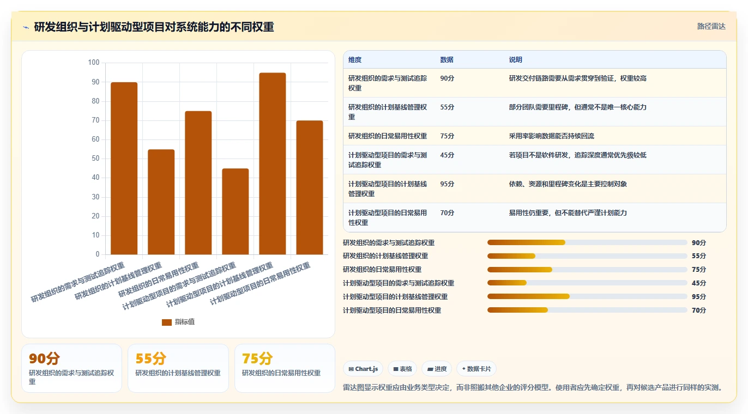Click progress bar for 计划驱动型项目的需求与测试追踪权重
Viewport: 748px width, 414px height.
click(587, 283)
